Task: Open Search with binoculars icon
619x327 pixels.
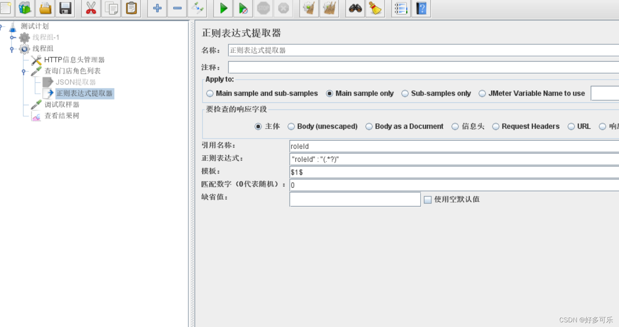Action: [355, 8]
